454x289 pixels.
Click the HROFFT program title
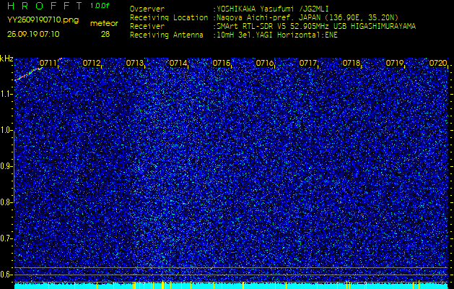click(45, 6)
